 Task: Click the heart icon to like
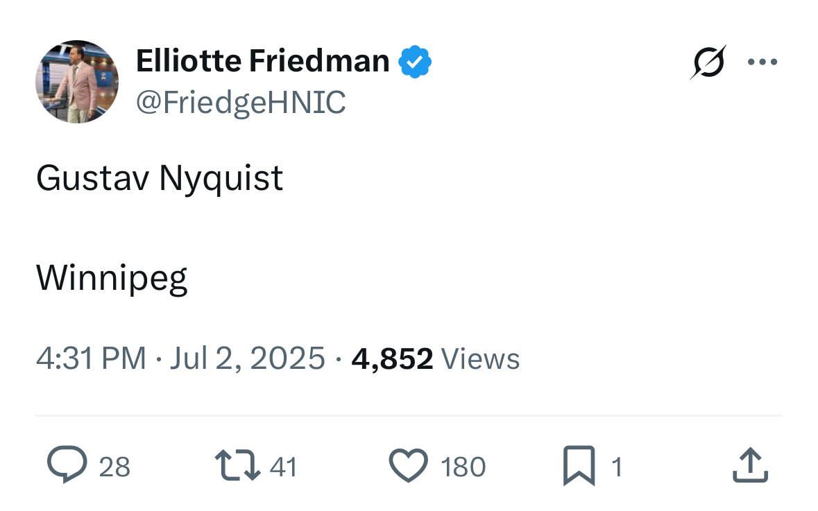tap(410, 466)
